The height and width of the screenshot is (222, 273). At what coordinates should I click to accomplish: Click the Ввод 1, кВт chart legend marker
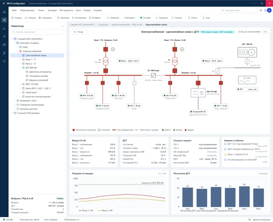click(80, 210)
